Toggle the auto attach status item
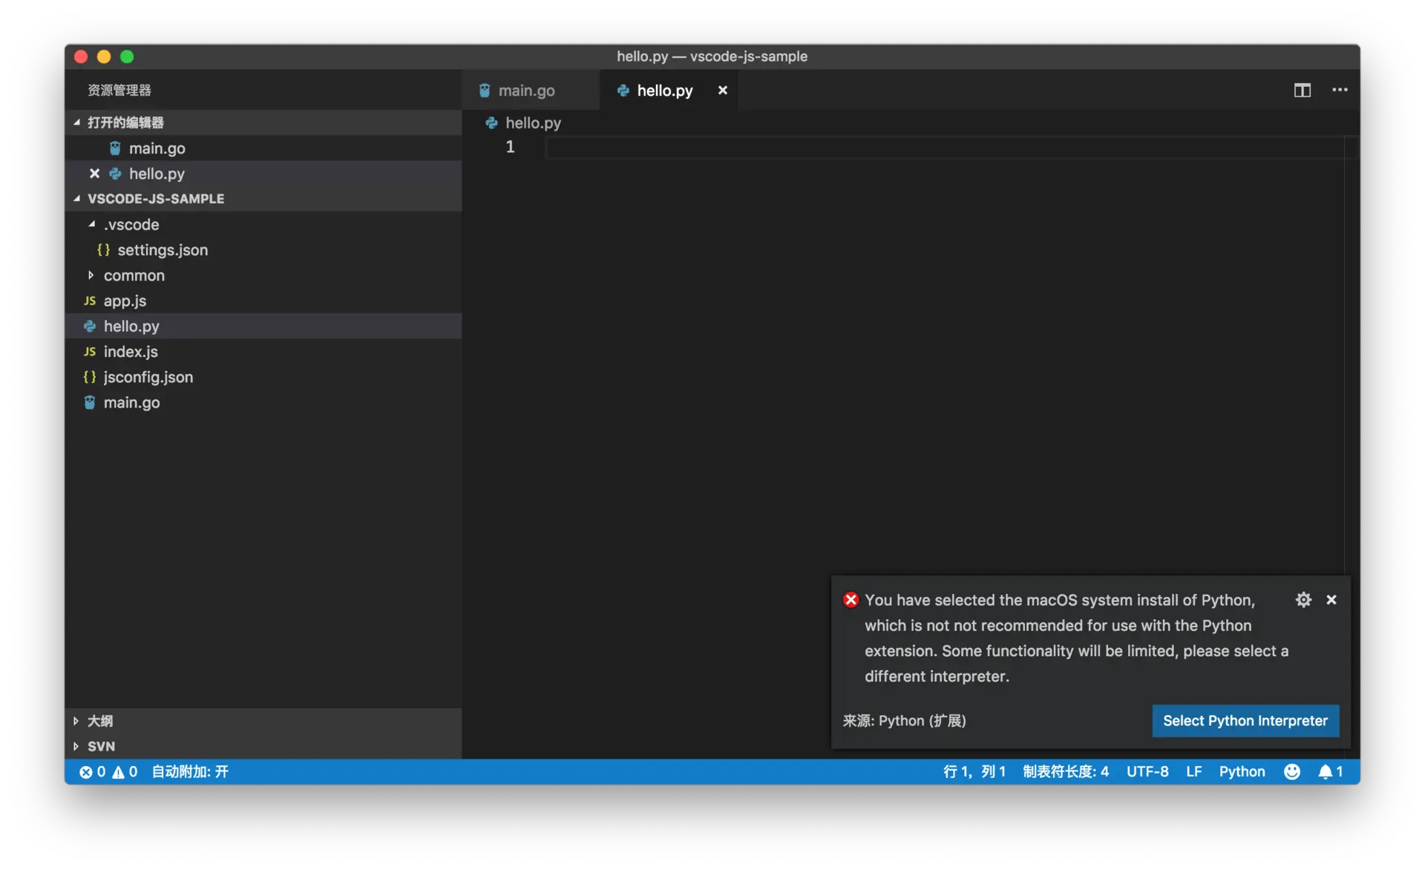The image size is (1425, 870). [190, 771]
